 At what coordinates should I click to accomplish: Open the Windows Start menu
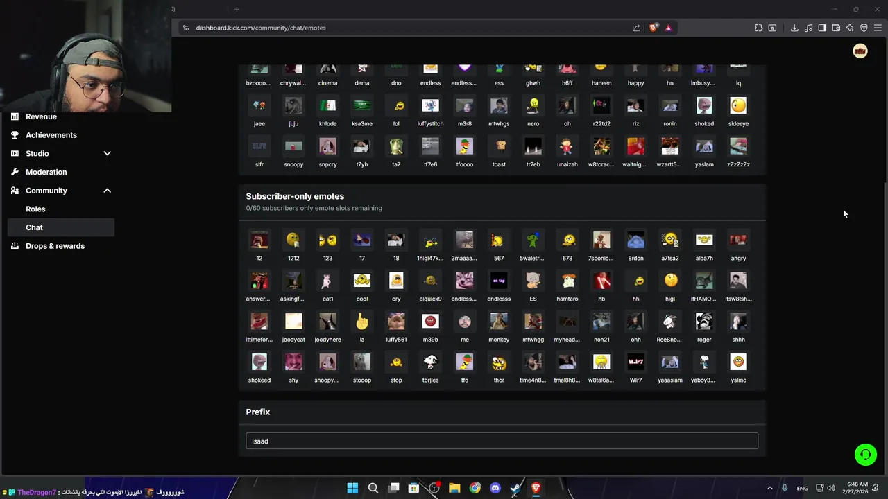pos(352,488)
